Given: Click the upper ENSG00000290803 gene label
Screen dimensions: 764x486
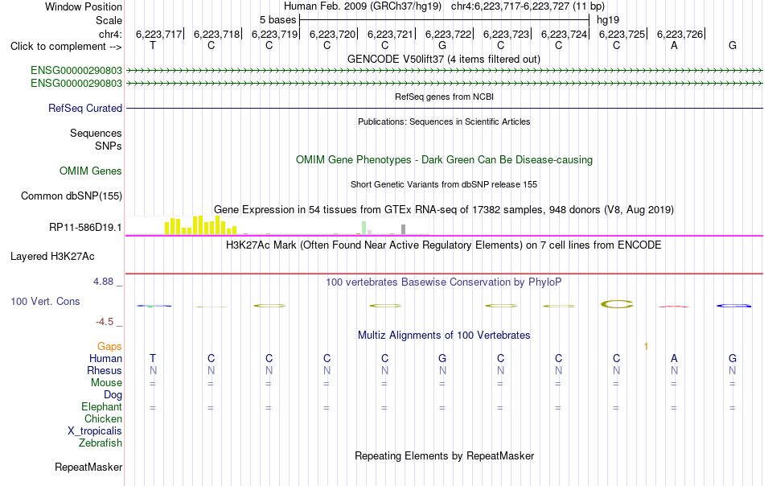Looking at the screenshot, I should (76, 70).
